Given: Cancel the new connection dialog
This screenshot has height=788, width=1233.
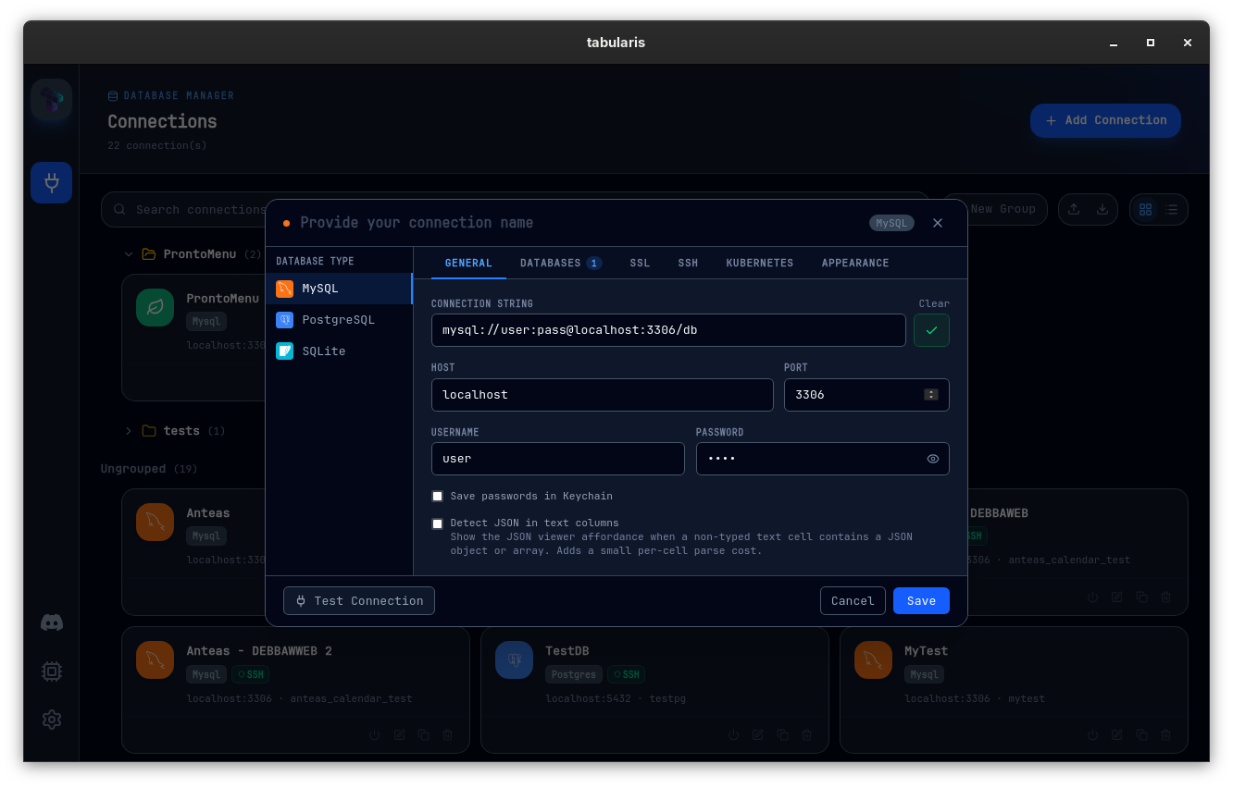Looking at the screenshot, I should 853,601.
